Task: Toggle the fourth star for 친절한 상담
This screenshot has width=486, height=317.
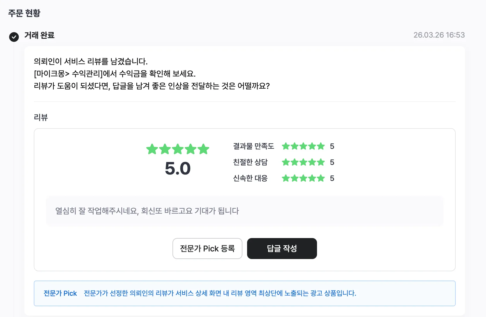Action: click(x=312, y=162)
